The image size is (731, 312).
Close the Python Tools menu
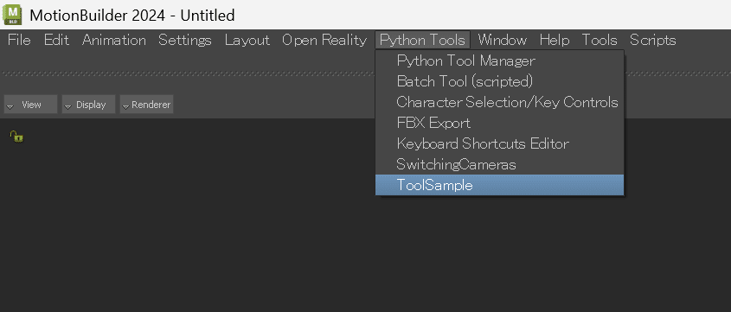coord(422,40)
